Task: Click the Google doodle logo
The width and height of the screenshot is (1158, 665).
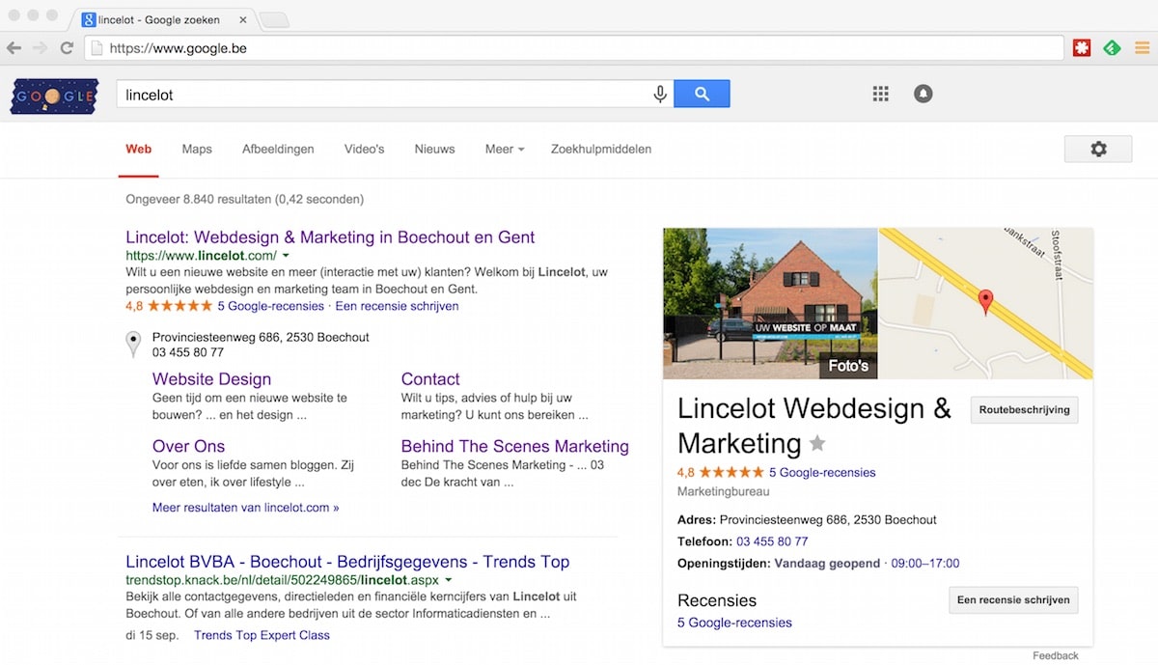Action: [54, 96]
